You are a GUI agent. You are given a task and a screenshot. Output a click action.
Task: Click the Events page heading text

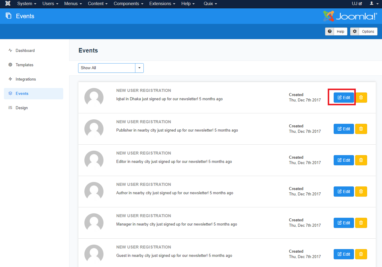click(x=88, y=50)
